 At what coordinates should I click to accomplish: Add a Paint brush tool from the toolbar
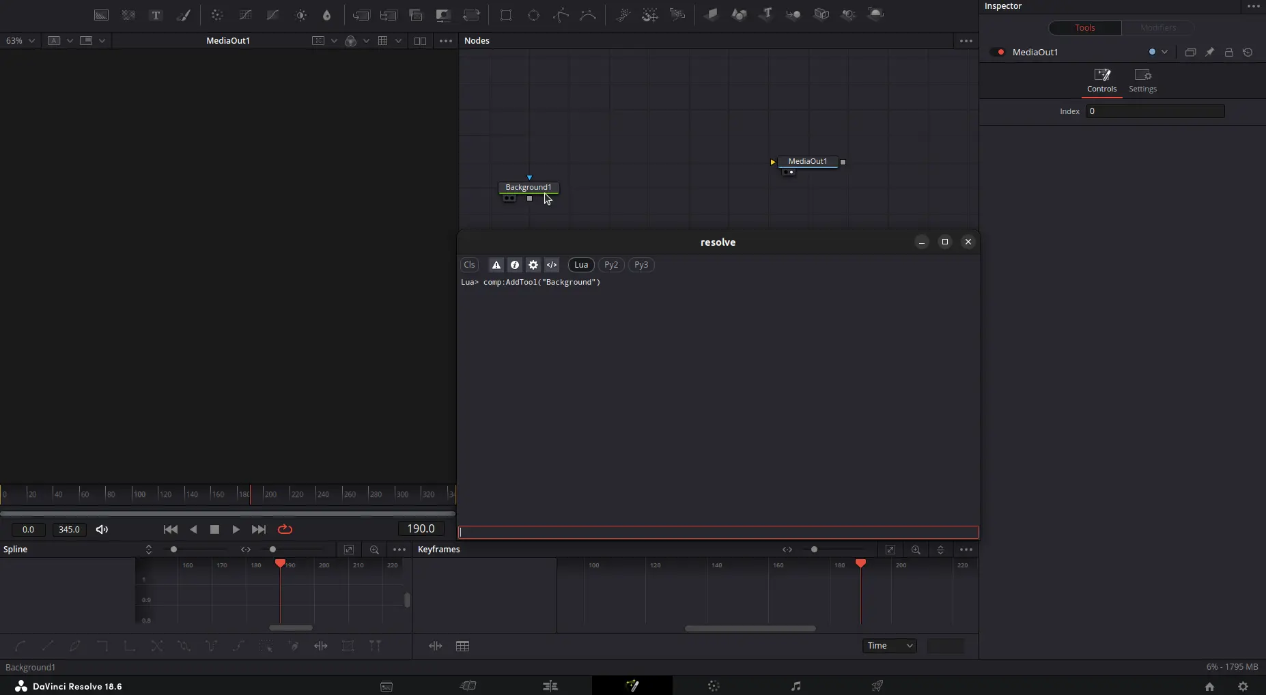point(184,14)
